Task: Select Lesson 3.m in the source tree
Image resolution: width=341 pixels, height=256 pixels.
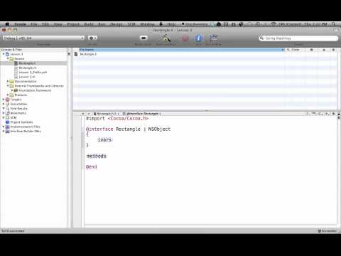Action: point(27,77)
